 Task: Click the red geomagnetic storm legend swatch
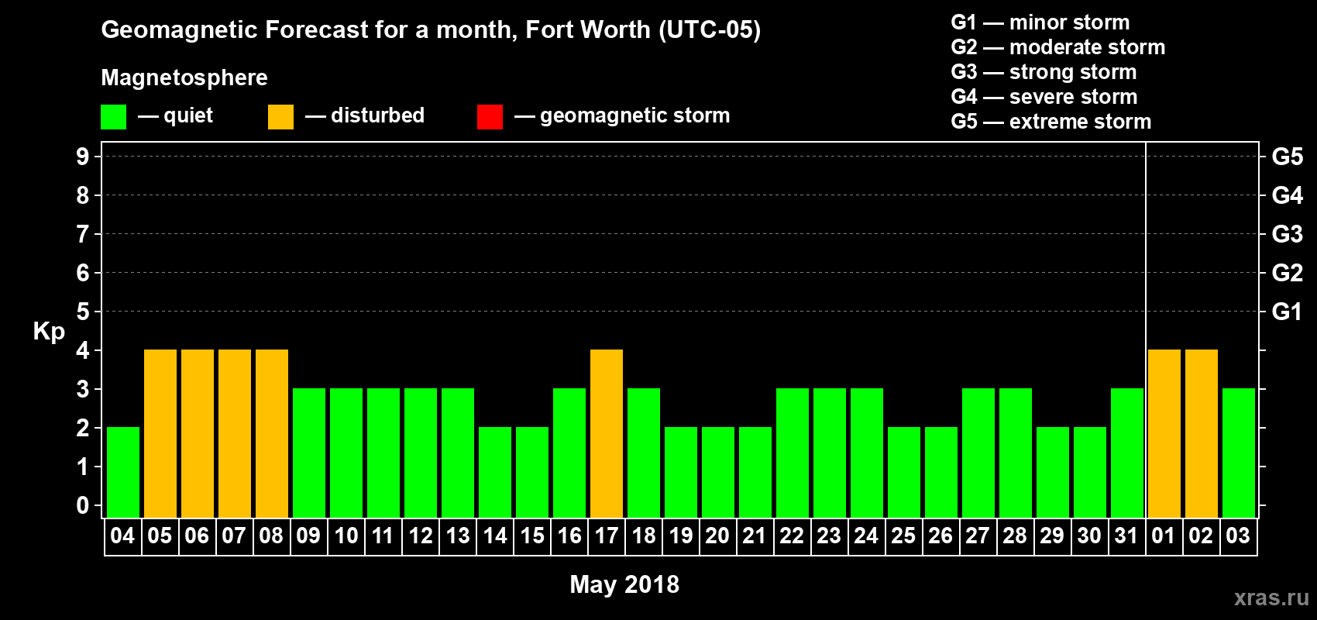490,117
